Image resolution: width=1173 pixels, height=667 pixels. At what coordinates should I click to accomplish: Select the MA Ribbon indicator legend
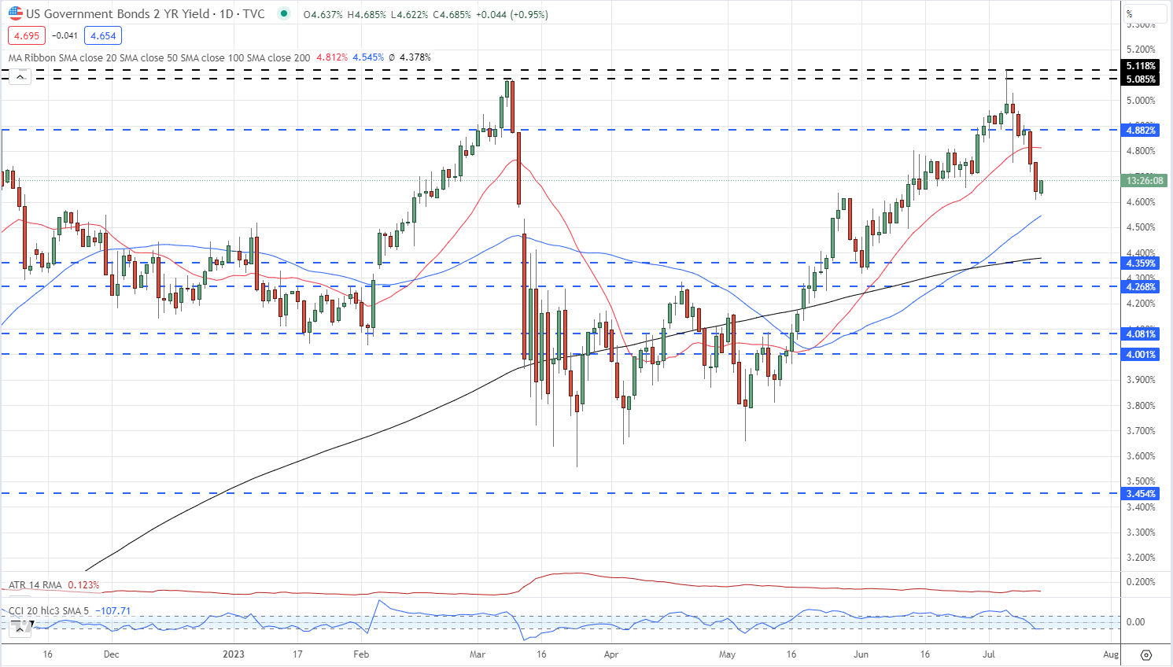pos(159,57)
